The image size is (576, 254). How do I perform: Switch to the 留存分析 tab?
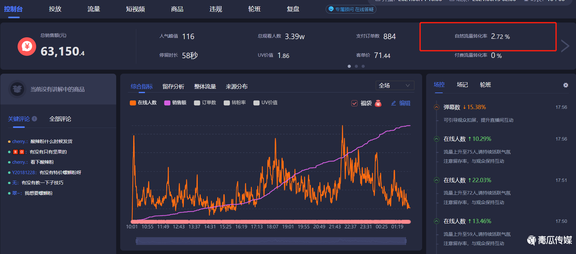click(x=173, y=87)
